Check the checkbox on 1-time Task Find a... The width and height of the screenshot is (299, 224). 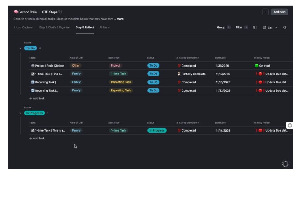[33, 74]
